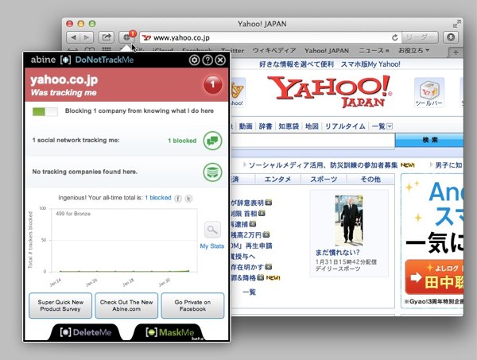Open My Stats magnifier icon
Screen dimensions: 477x360
click(212, 230)
